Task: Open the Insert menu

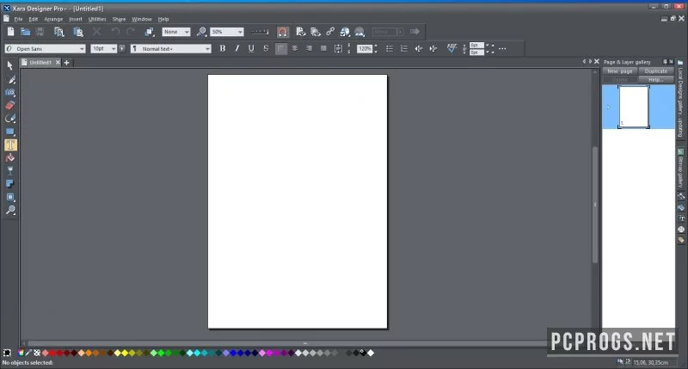Action: click(76, 19)
